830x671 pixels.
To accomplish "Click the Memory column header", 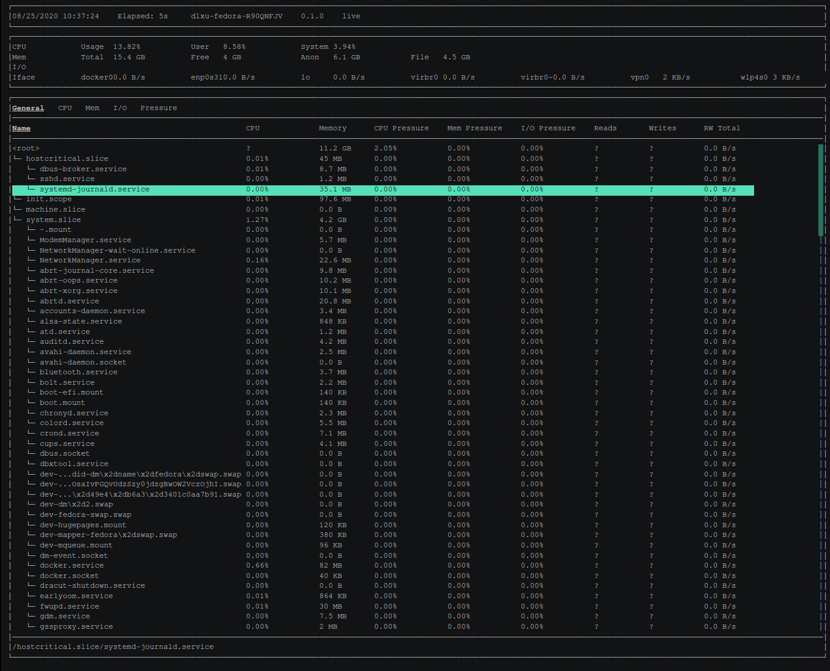I will point(332,128).
